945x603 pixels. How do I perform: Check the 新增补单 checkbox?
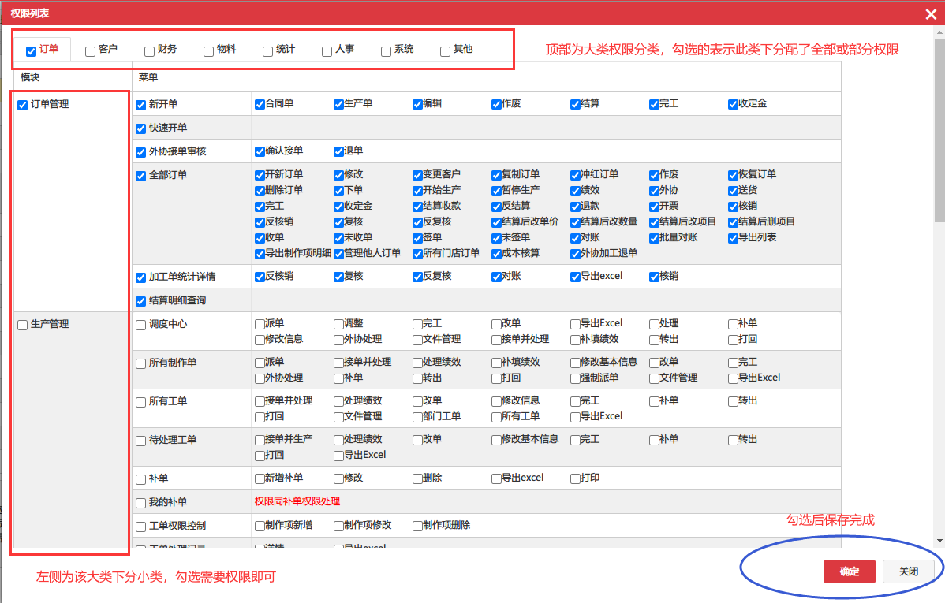click(x=260, y=479)
